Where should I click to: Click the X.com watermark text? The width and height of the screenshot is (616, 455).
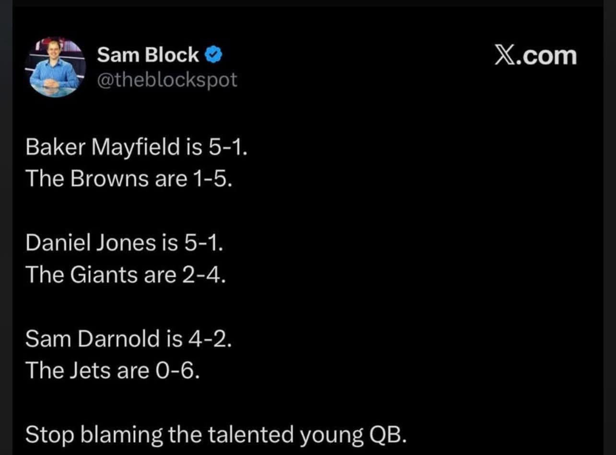(x=535, y=56)
